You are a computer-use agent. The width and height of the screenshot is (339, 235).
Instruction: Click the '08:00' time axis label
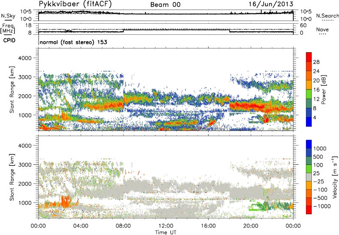[123, 226]
